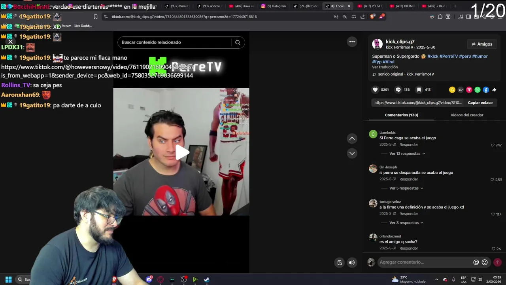Focus the 'Buscar contenido relacionado' search field
Image resolution: width=506 pixels, height=285 pixels.
tap(174, 42)
